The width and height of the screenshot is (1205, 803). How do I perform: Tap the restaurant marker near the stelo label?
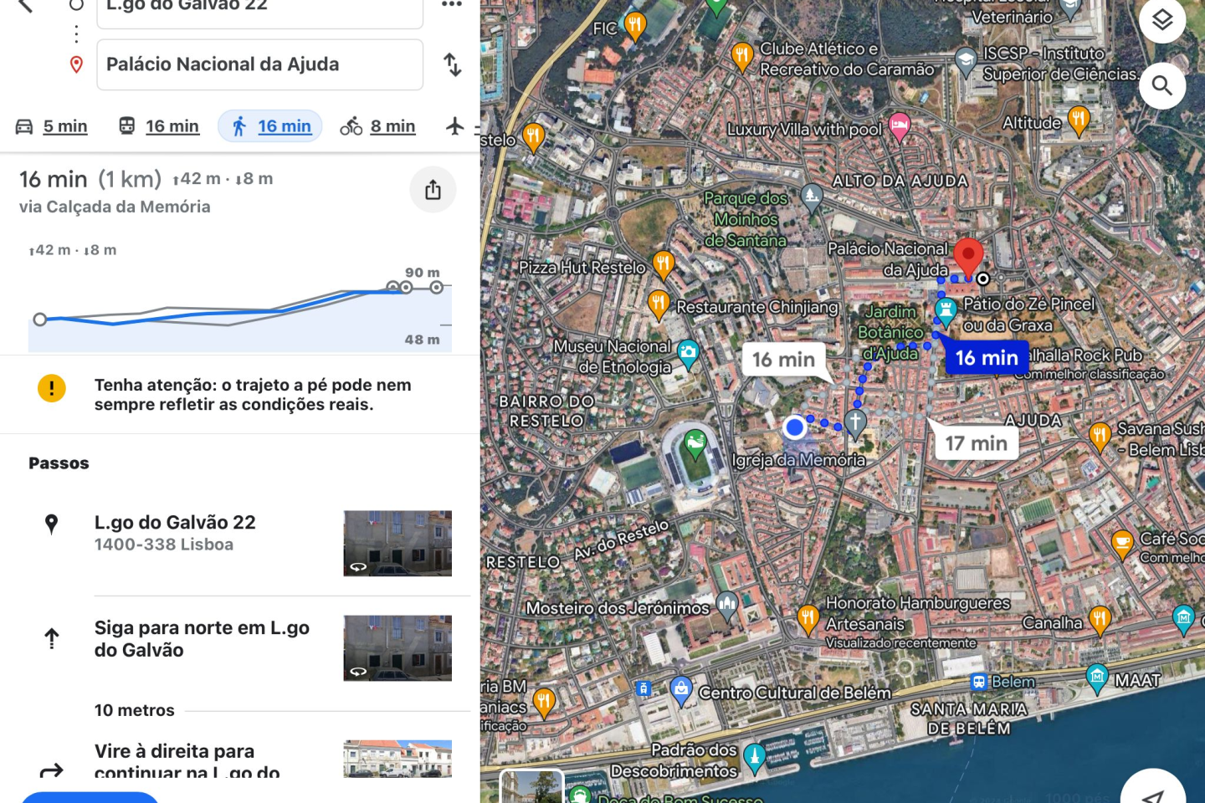click(533, 137)
